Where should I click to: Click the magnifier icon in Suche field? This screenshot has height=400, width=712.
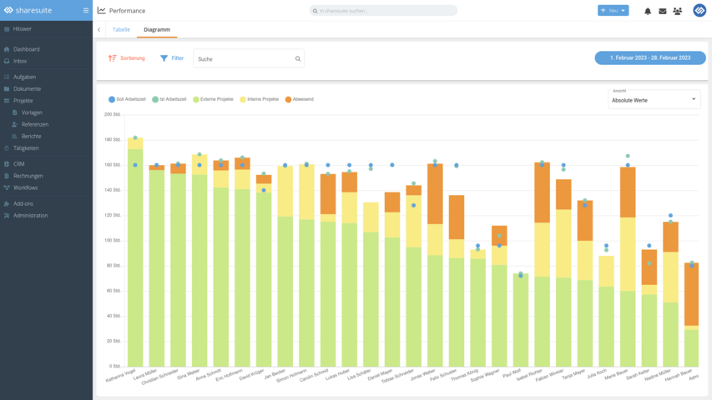(x=297, y=59)
